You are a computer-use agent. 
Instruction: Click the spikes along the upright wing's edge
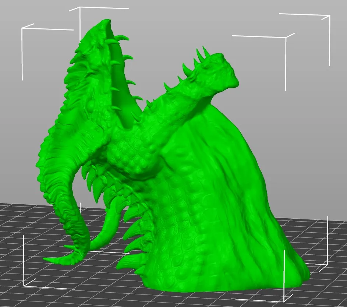click(x=125, y=57)
